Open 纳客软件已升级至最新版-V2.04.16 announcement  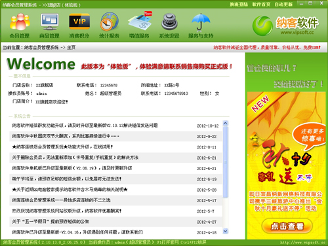click(77, 232)
